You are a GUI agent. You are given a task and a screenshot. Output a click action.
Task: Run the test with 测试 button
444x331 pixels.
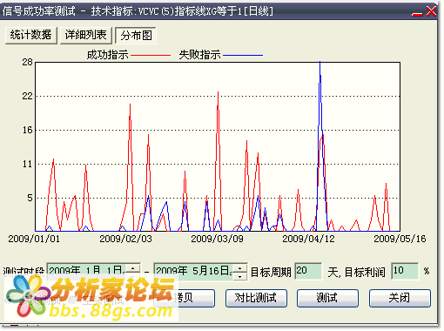pyautogui.click(x=327, y=298)
